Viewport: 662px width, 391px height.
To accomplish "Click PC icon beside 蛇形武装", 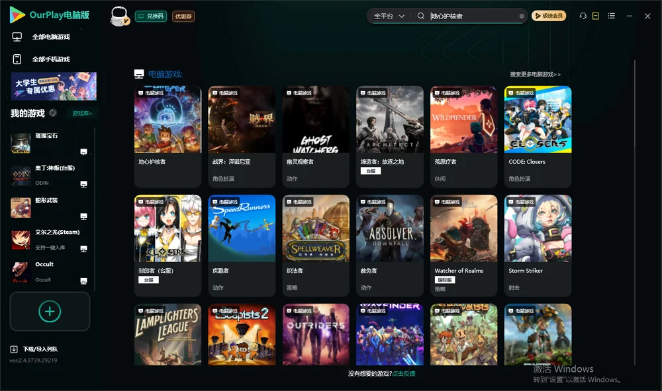I will click(x=83, y=217).
